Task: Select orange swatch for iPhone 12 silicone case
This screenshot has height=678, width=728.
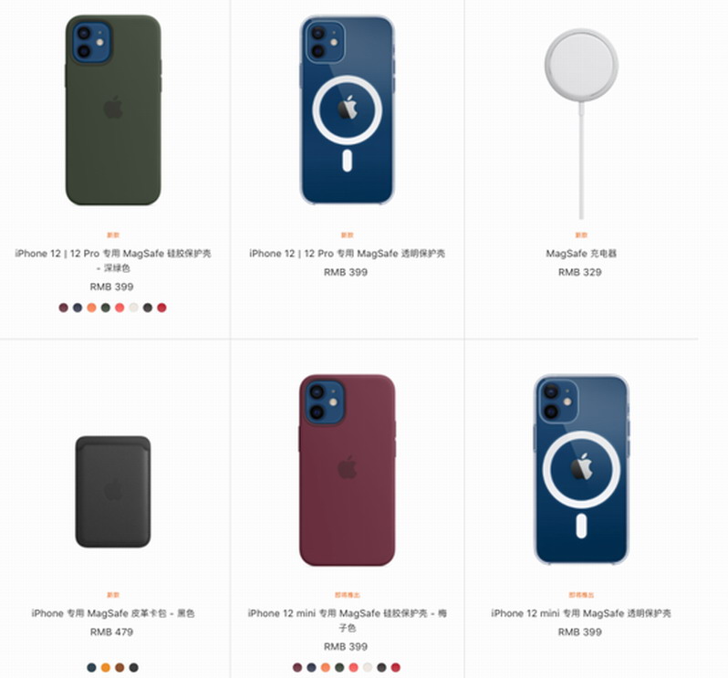Action: pyautogui.click(x=91, y=308)
